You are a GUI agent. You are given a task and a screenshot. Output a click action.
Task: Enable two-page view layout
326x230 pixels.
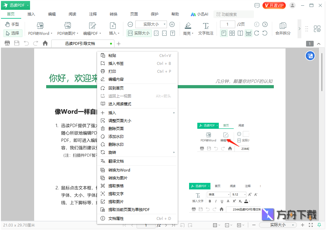[x=232, y=33]
